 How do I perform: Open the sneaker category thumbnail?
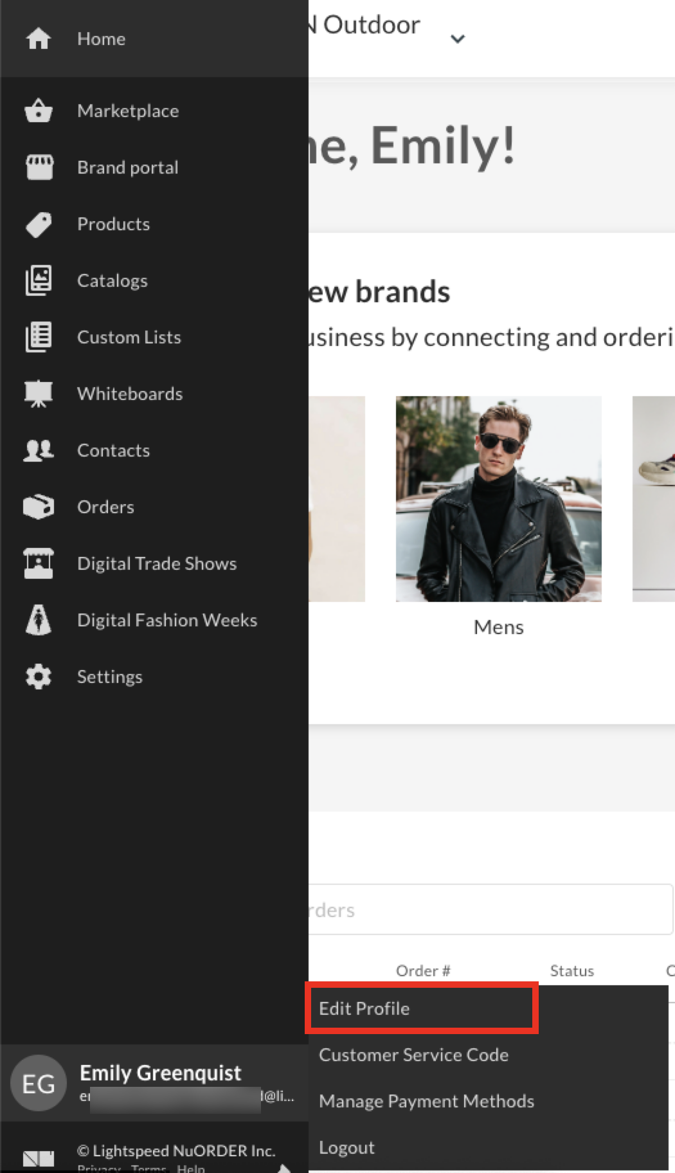(x=654, y=499)
